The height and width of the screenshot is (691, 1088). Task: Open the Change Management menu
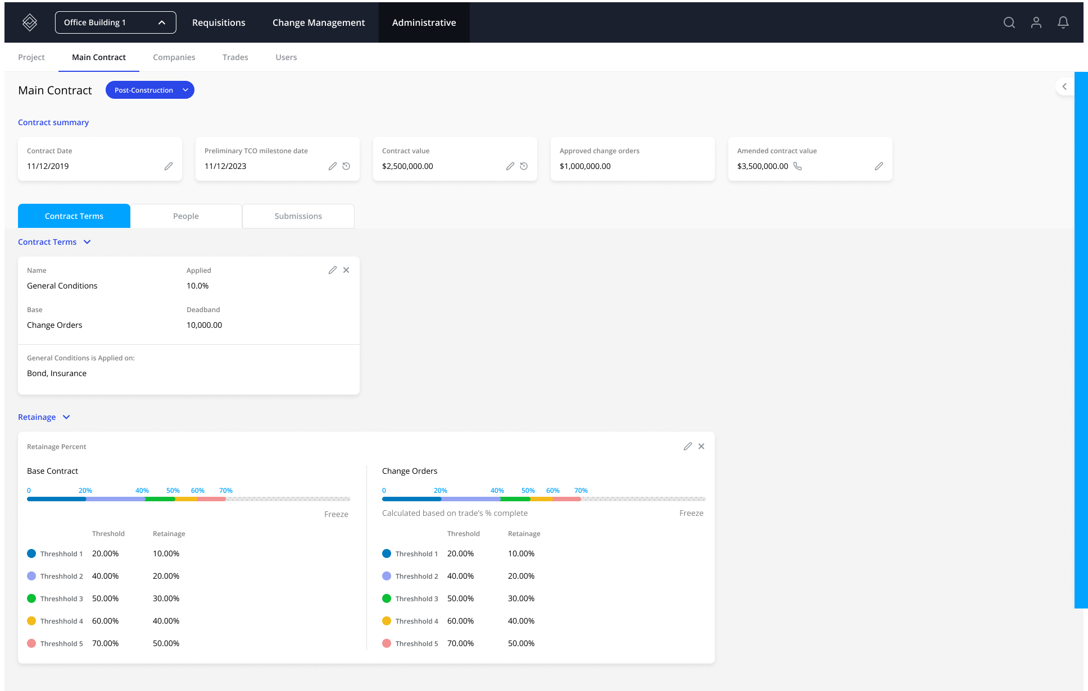click(x=318, y=22)
